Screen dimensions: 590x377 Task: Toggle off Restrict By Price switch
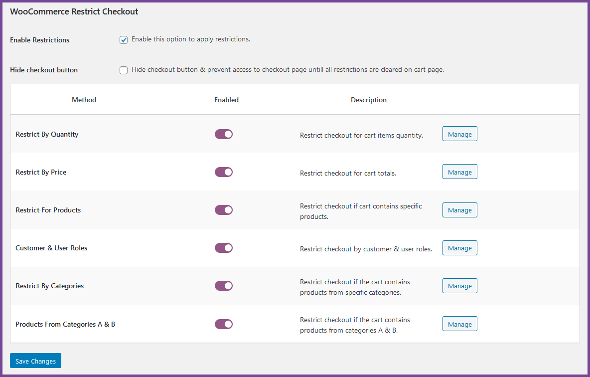click(x=224, y=172)
